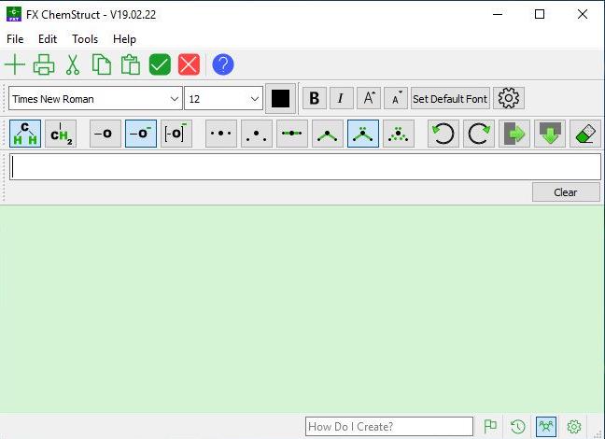
Task: Open the green gear settings in status bar
Action: click(574, 426)
